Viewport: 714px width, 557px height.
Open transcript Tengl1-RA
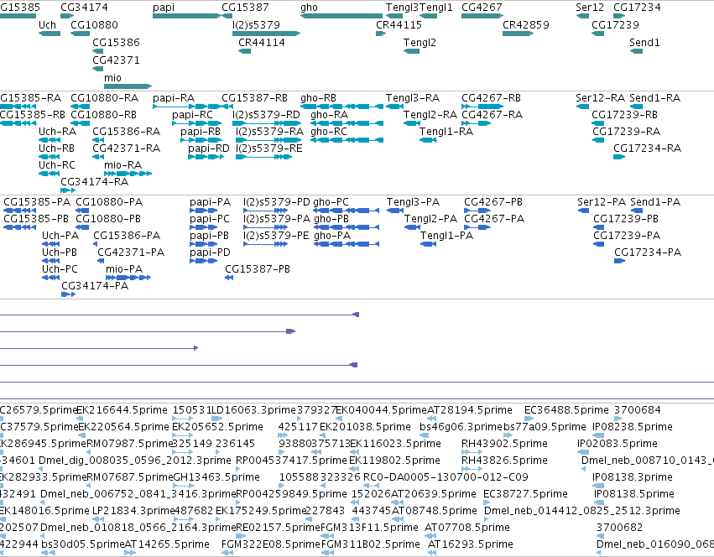tap(446, 132)
